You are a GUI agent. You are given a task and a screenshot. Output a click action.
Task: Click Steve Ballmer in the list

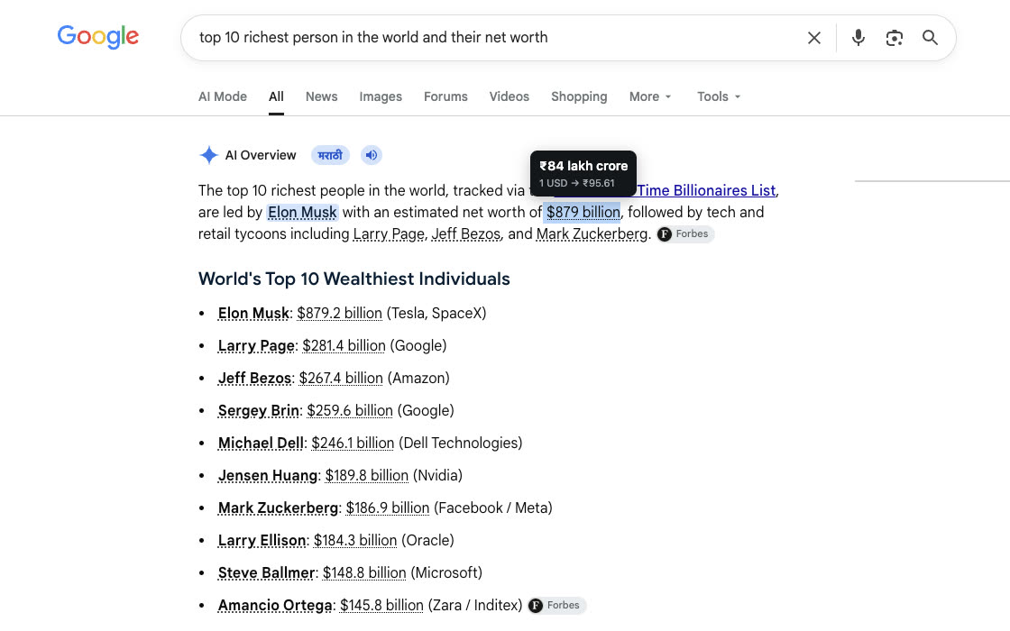pyautogui.click(x=266, y=573)
